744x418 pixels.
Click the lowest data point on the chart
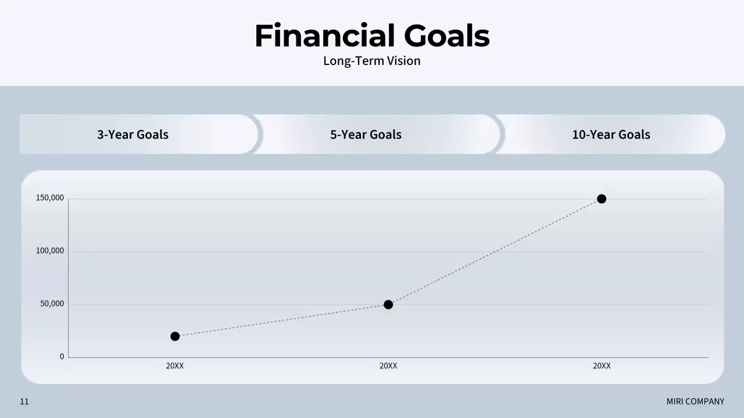[x=175, y=336]
